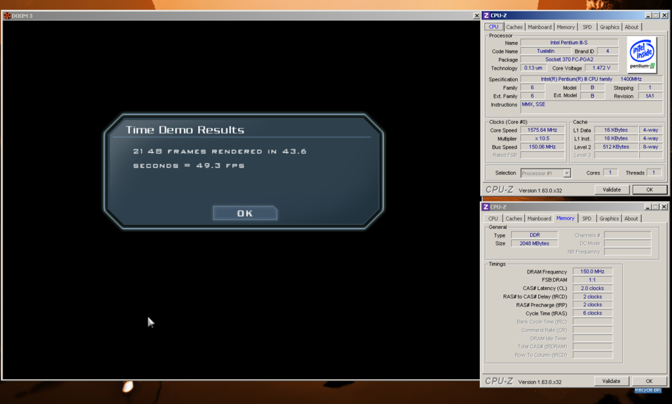
Task: Click the CAS# Latency value '2.0 clocks'
Action: point(593,289)
